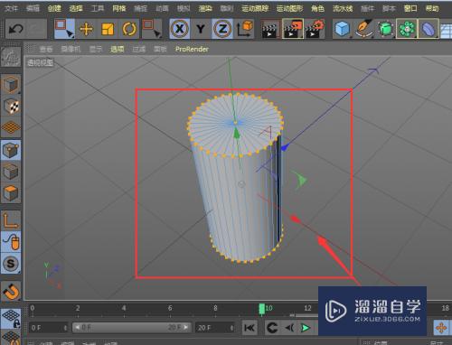Open the green Subdivision Surface generators flyout
Viewport: 452px width, 345px height.
[x=385, y=29]
